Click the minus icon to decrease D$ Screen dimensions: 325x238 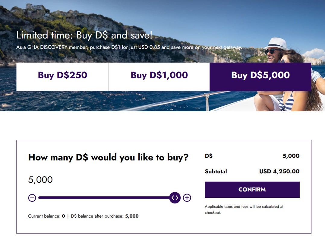[x=32, y=198]
